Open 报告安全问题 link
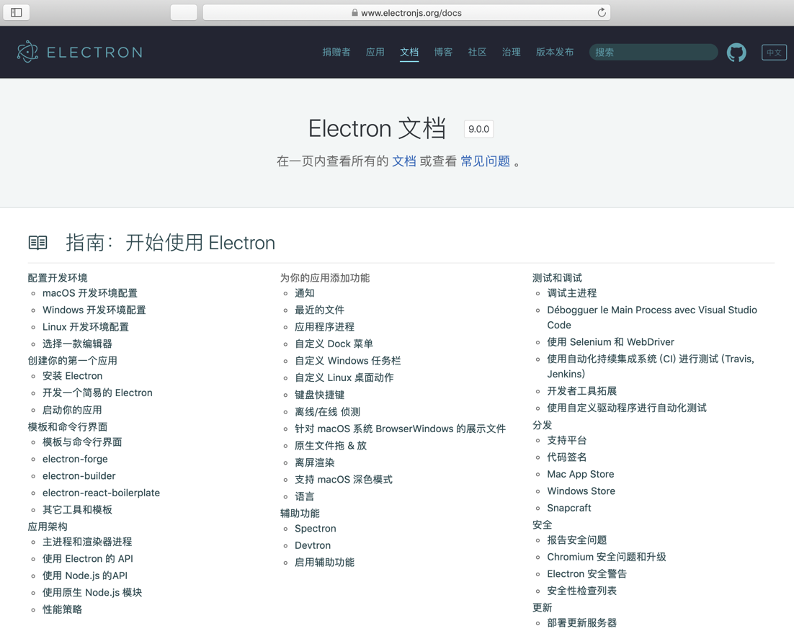 pos(577,540)
